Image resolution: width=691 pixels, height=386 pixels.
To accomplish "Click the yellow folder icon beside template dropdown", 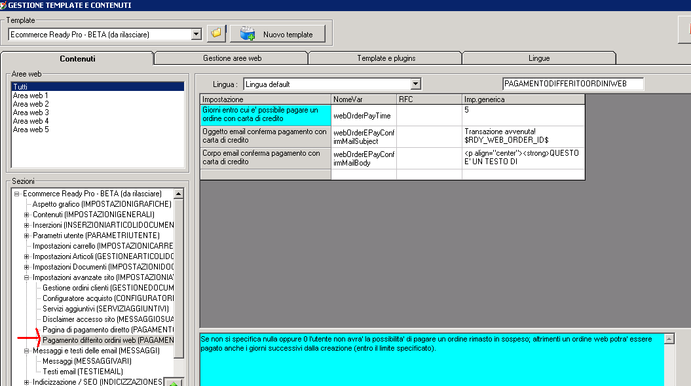I will click(216, 33).
